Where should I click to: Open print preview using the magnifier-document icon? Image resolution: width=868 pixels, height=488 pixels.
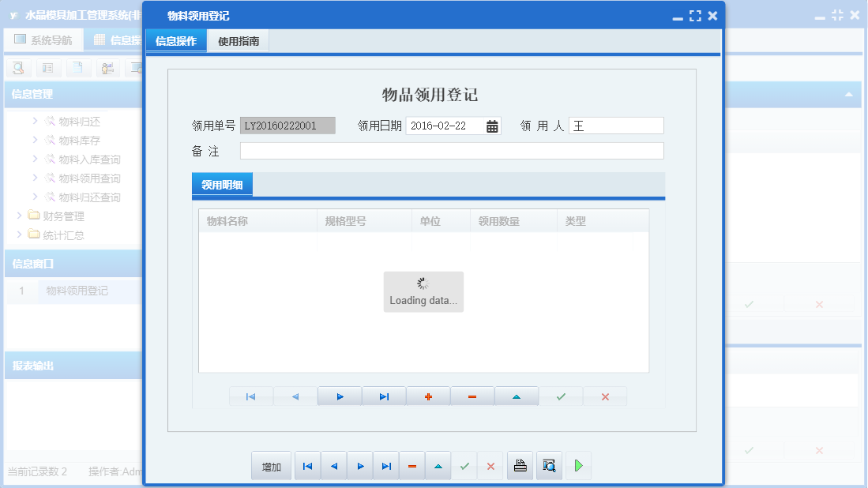548,465
